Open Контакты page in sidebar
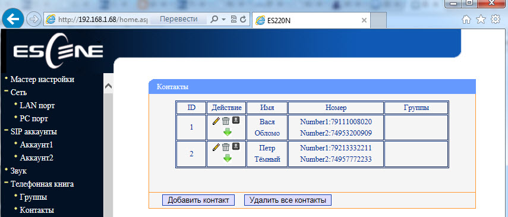Screen dimensions: 508x217 (x=37, y=210)
